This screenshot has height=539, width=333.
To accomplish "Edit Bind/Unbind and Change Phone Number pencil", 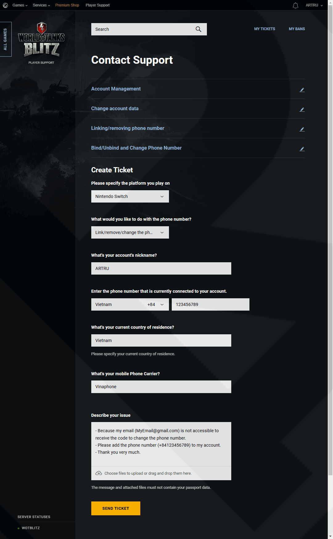I will pos(302,149).
